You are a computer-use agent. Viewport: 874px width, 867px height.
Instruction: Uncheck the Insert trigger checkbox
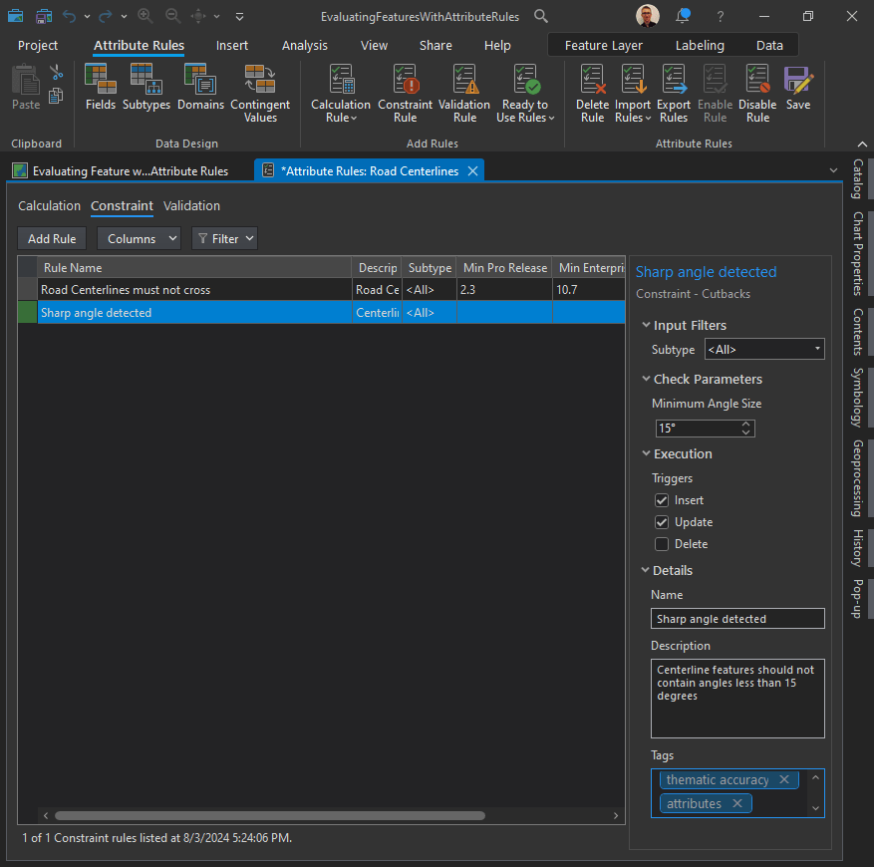662,500
